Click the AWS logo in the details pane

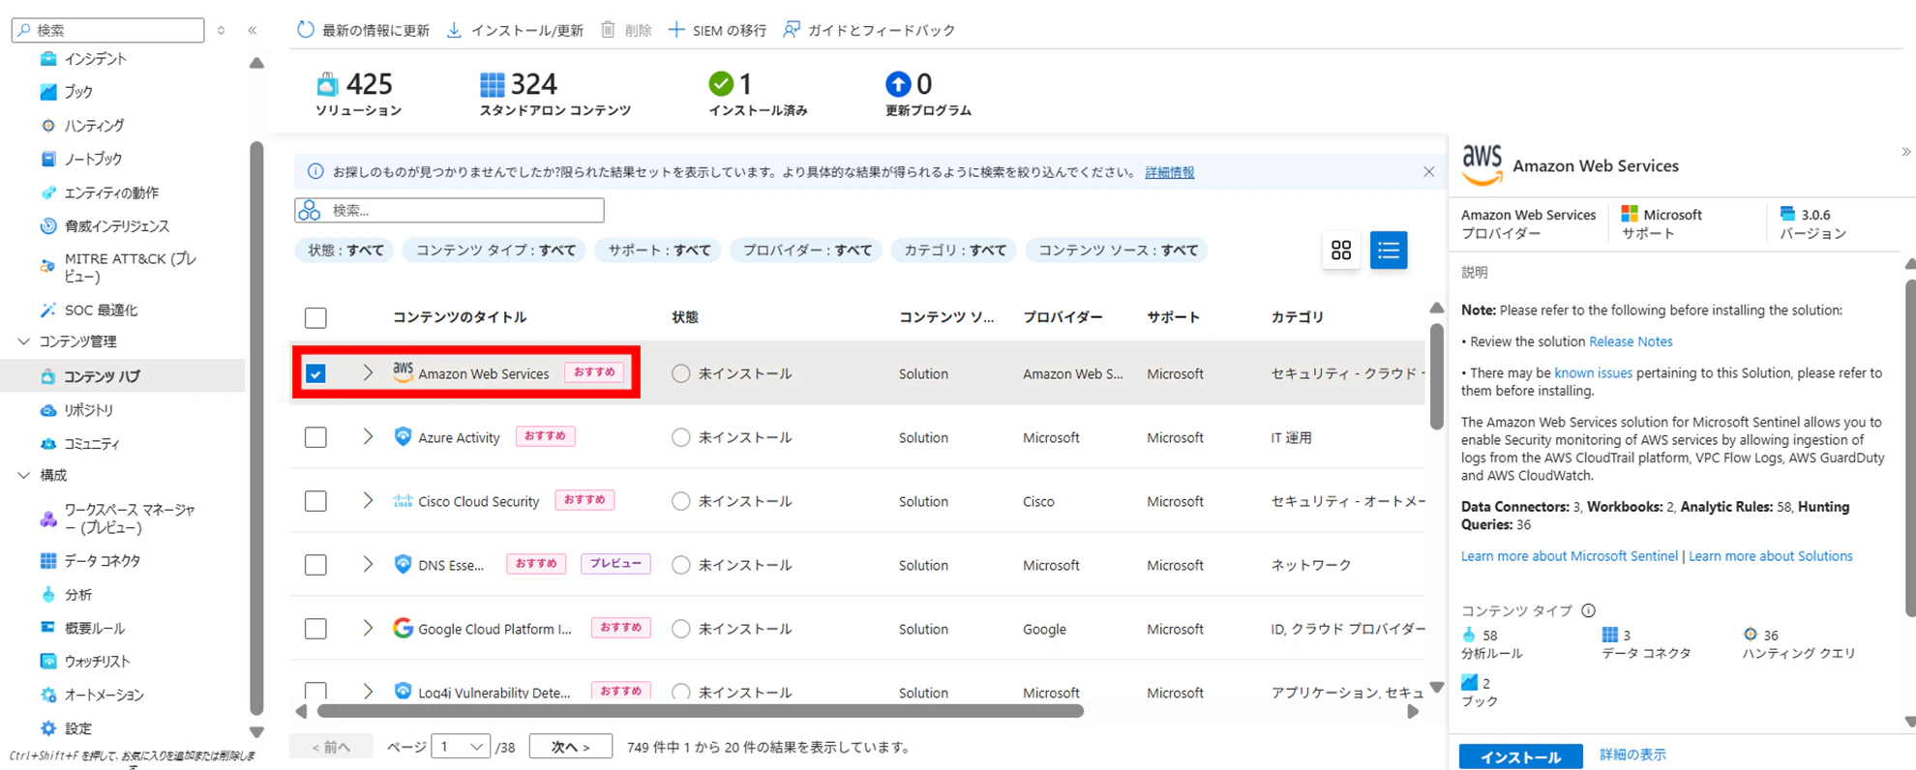pos(1482,165)
